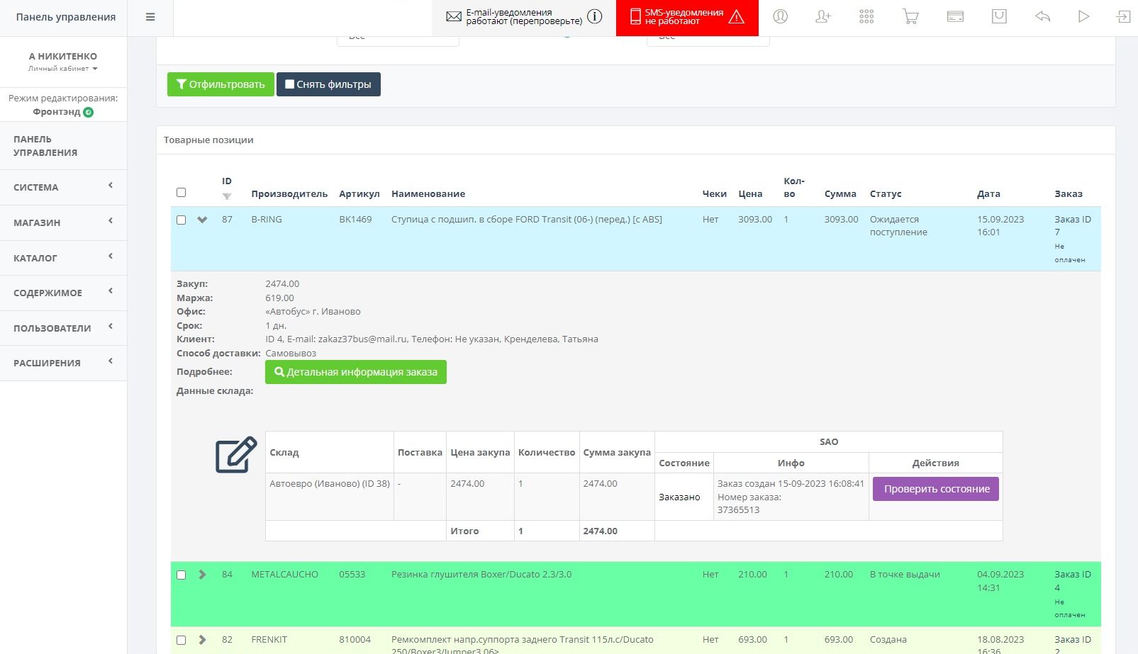Expand the METALCAUCHO item 84 row
1138x654 pixels.
pos(202,575)
